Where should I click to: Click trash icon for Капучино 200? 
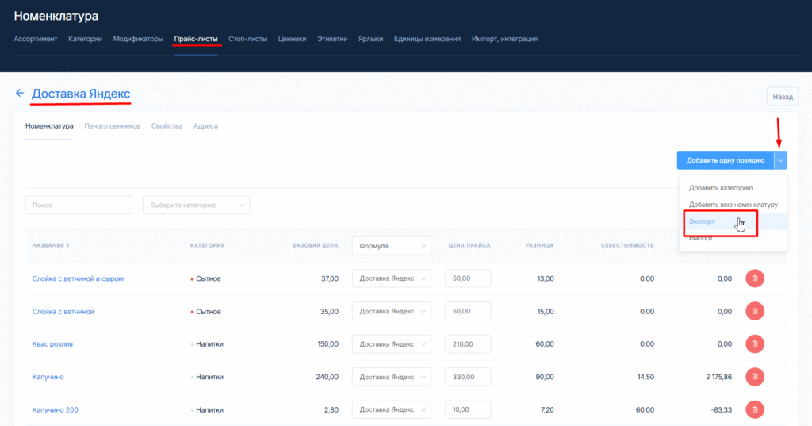(754, 409)
